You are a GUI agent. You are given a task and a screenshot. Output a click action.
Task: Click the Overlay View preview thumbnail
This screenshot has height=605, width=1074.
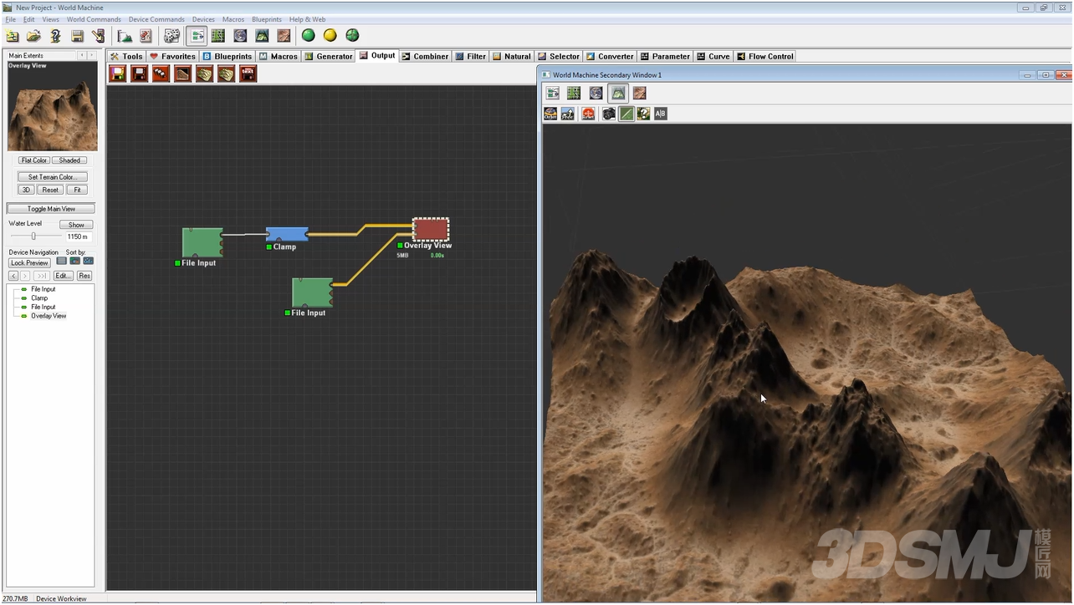[x=53, y=106]
